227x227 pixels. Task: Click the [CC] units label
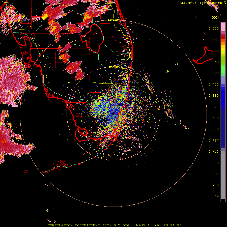tap(215, 18)
